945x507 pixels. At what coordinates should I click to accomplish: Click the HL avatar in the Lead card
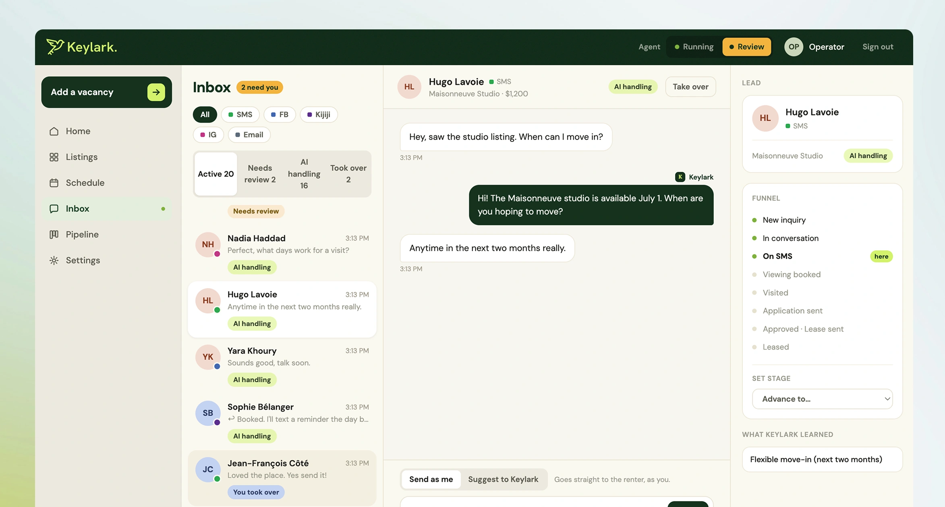(x=765, y=118)
